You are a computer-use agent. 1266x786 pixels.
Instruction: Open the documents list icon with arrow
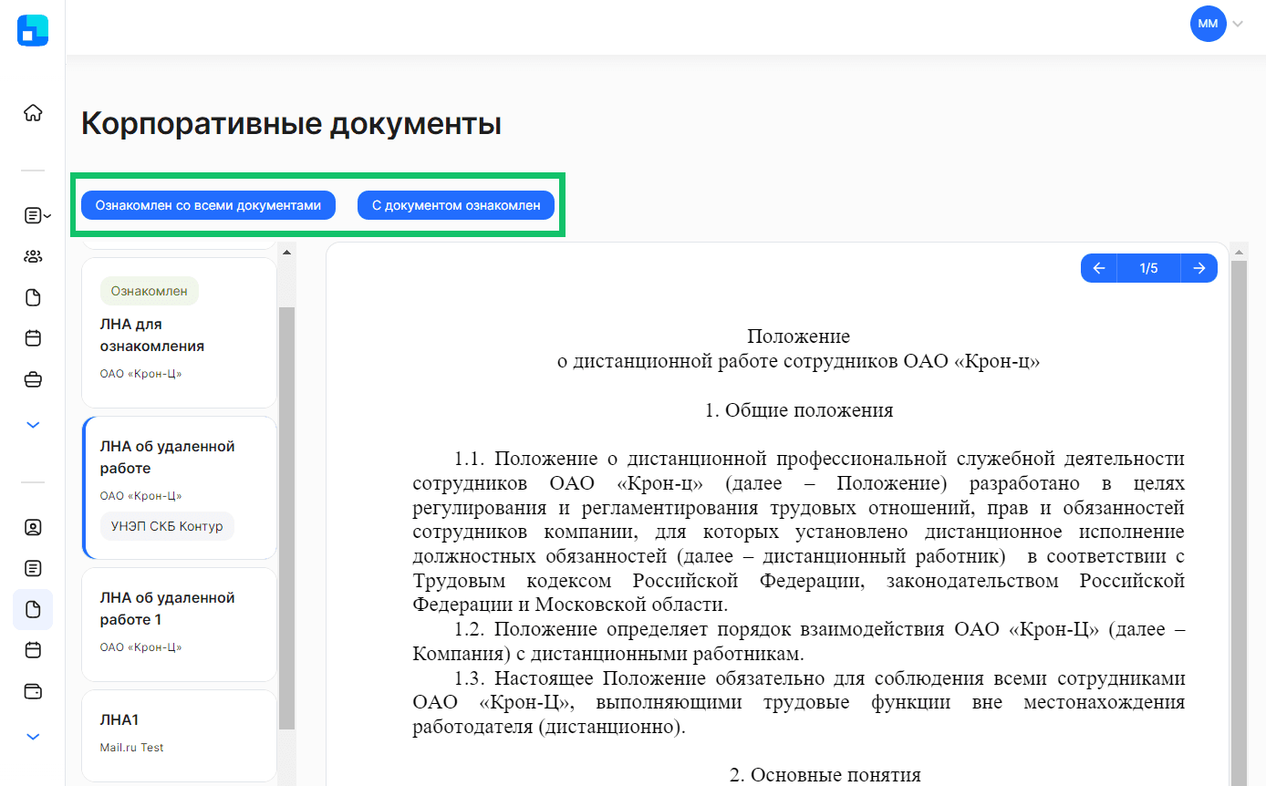36,215
